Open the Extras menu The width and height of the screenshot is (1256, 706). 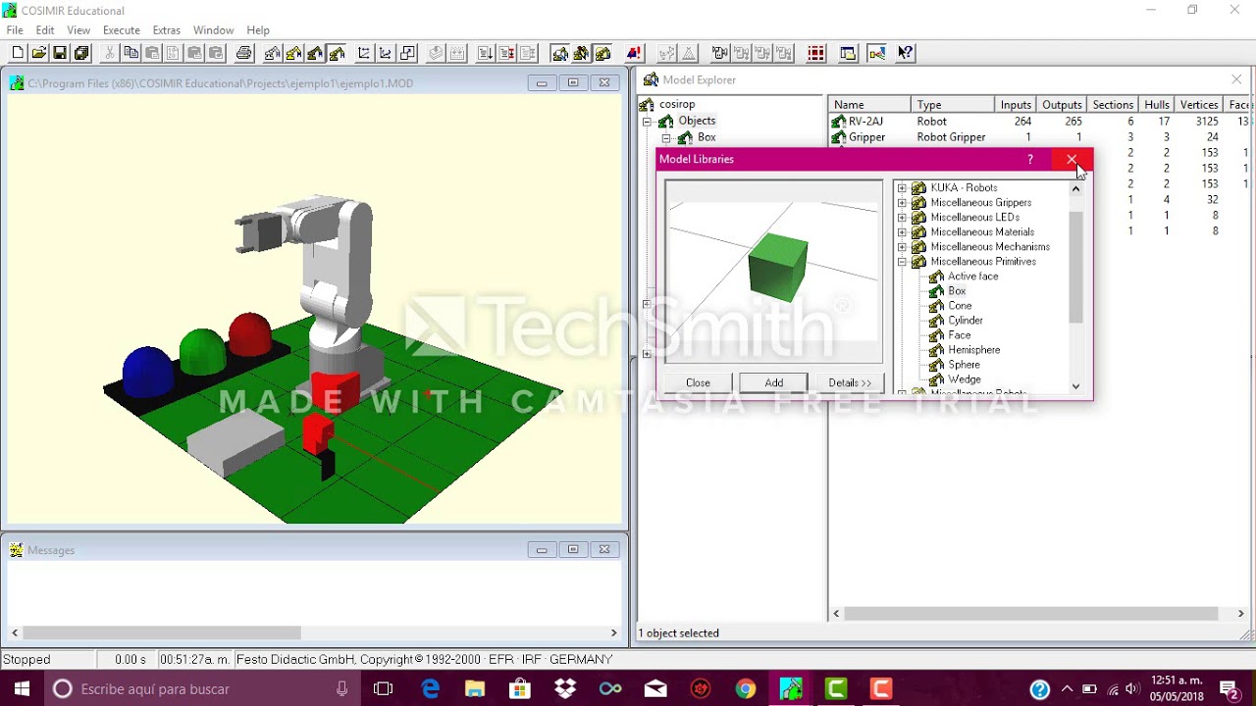click(167, 30)
